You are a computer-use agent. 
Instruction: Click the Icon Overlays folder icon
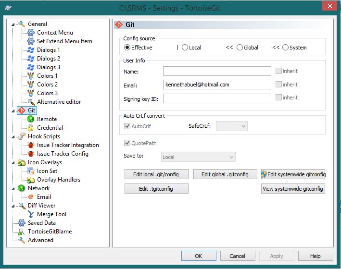pos(22,162)
